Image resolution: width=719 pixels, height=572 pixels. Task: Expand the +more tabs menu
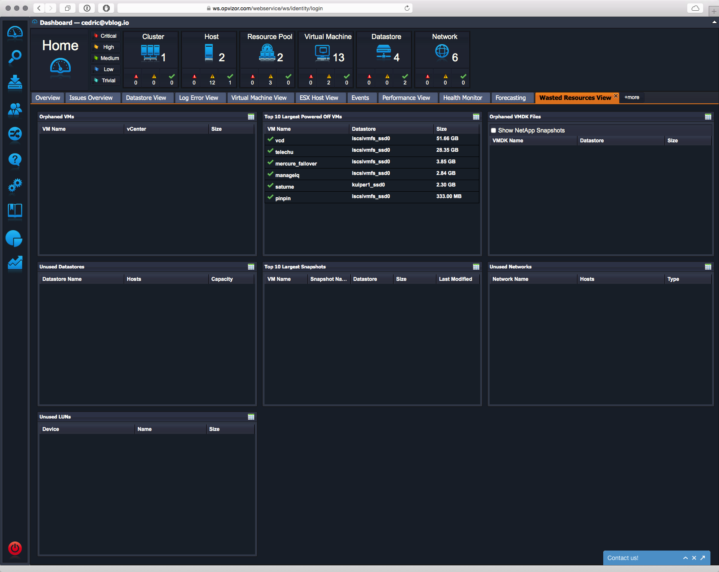pyautogui.click(x=632, y=97)
